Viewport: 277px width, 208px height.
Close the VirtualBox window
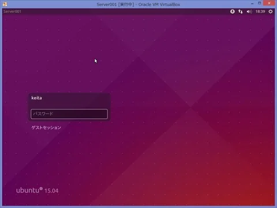269,3
